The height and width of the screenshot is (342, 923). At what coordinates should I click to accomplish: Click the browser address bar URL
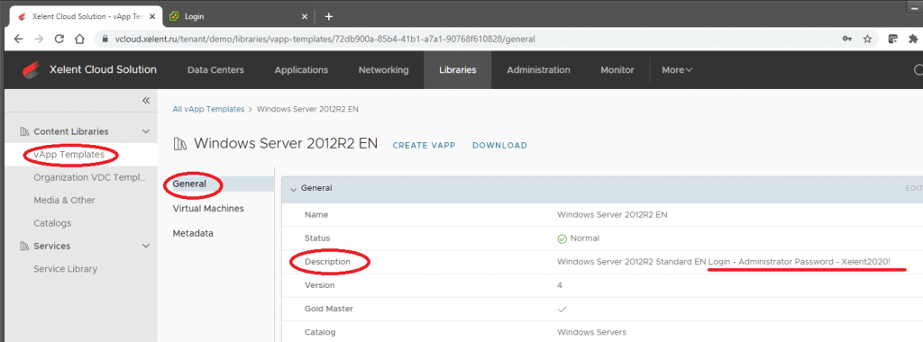click(324, 39)
